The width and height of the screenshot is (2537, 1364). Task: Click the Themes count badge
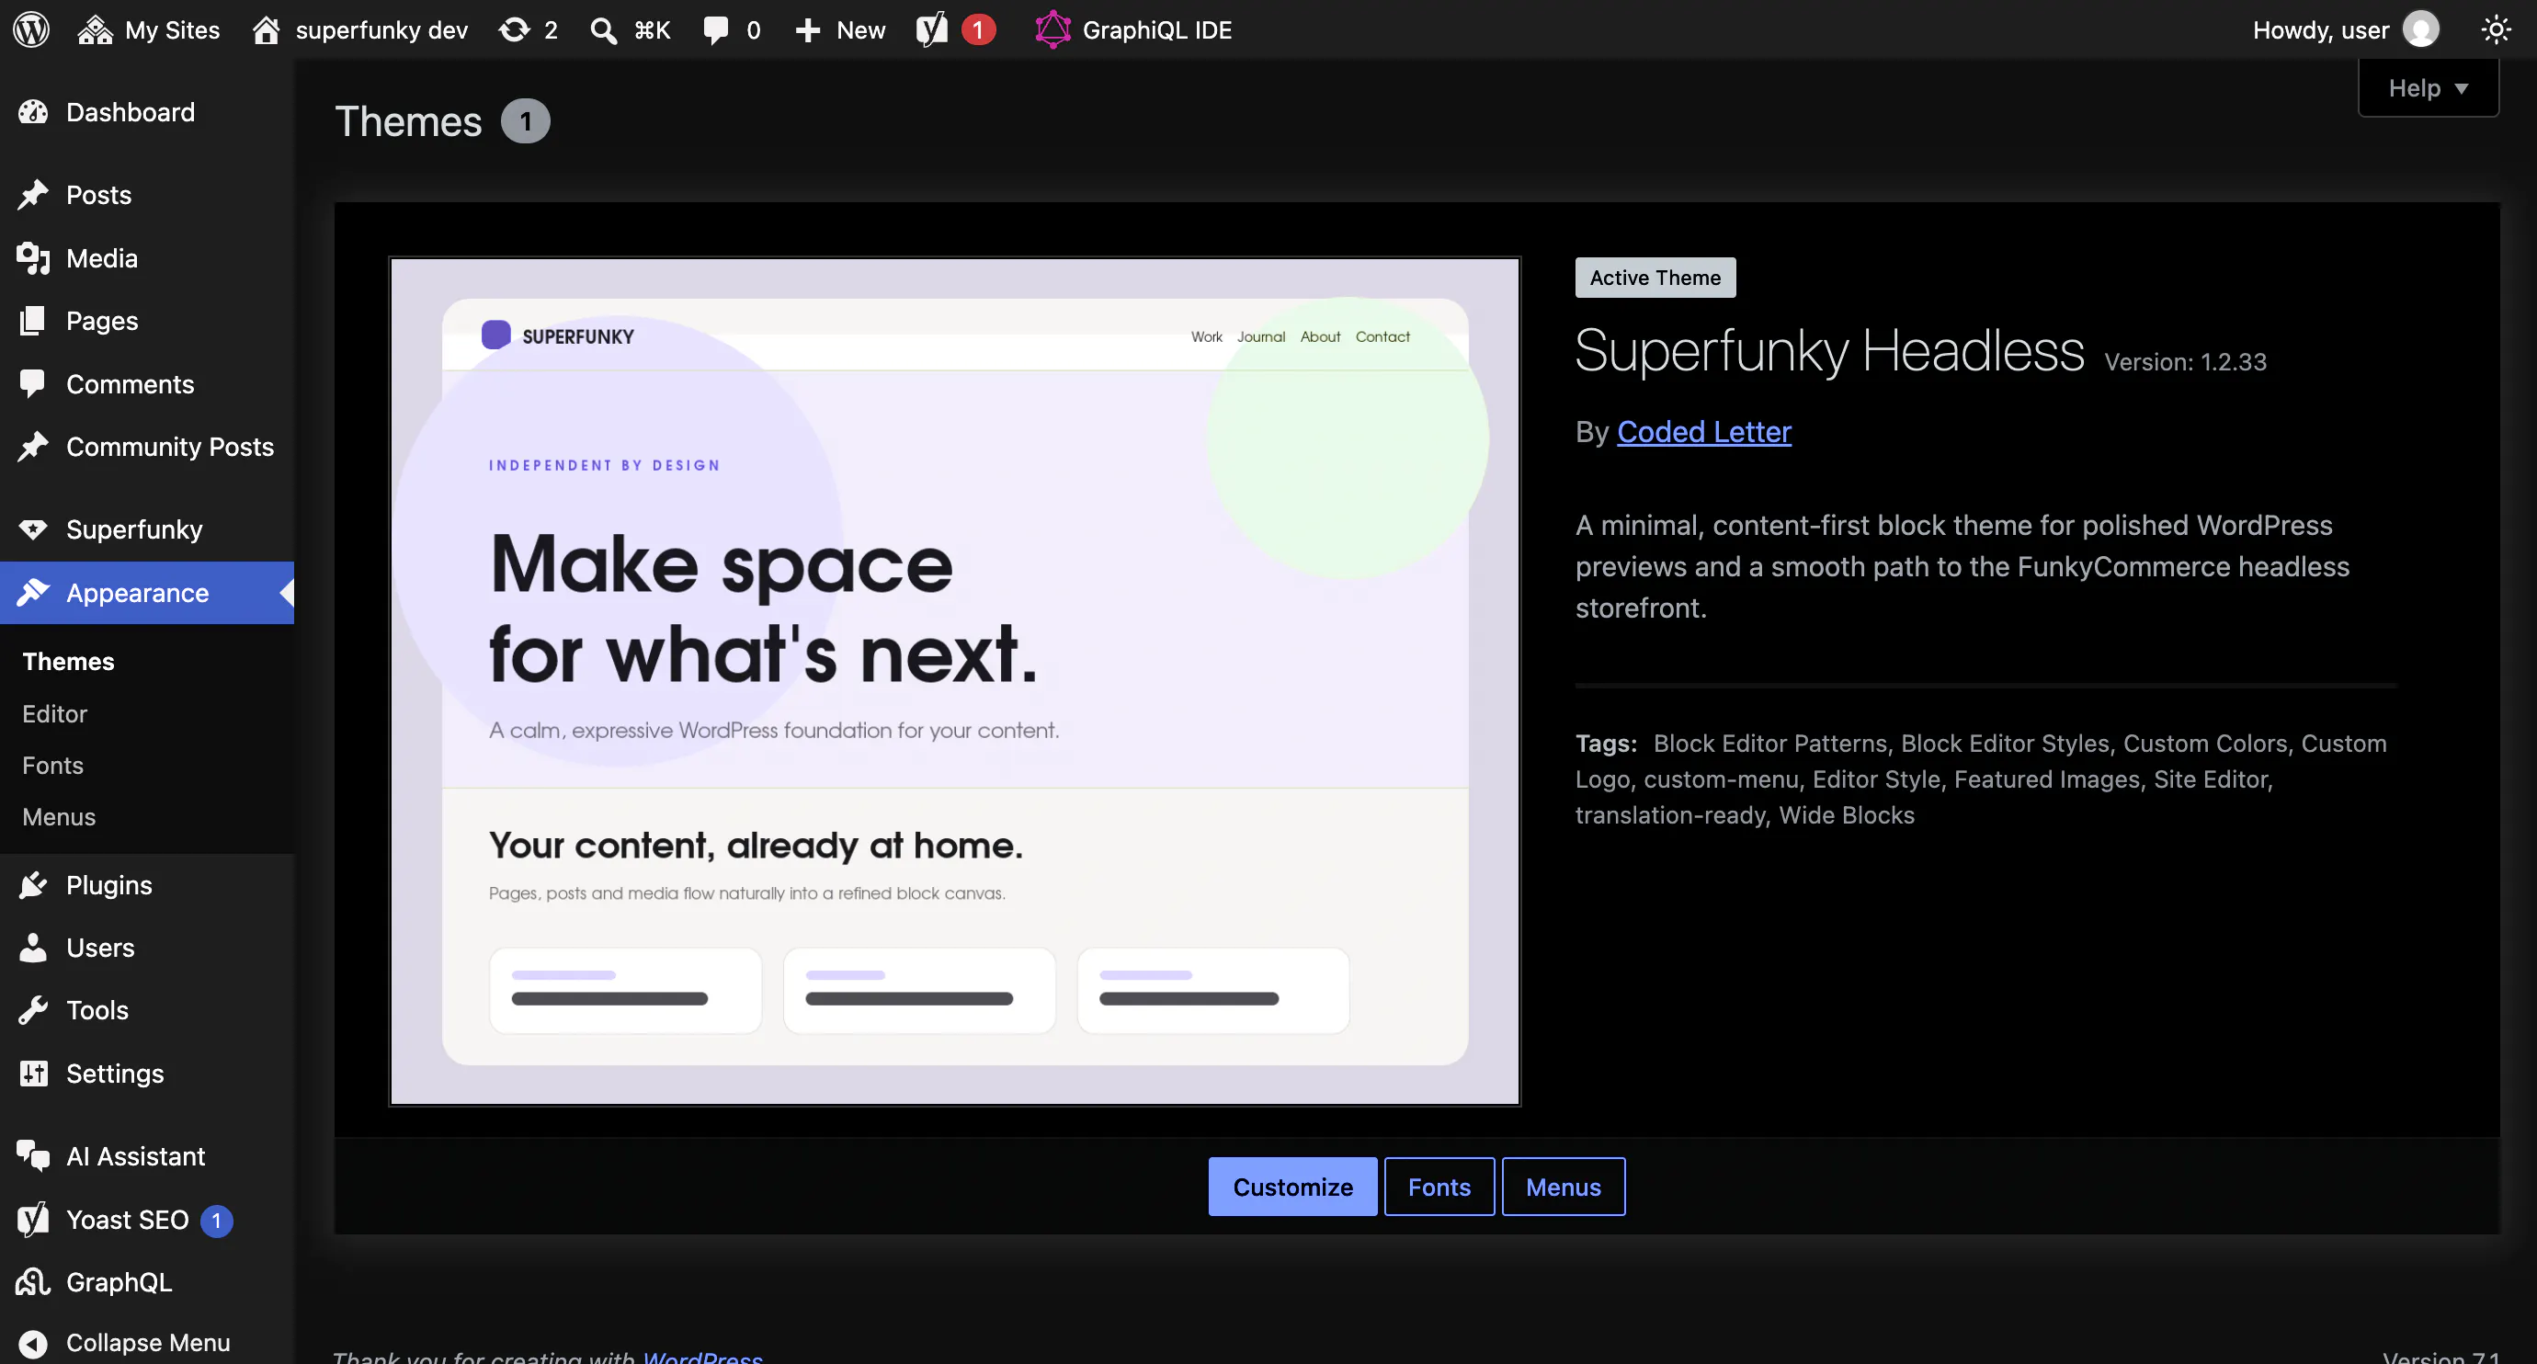pyautogui.click(x=525, y=121)
